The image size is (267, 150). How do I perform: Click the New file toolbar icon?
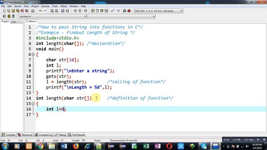4,11
